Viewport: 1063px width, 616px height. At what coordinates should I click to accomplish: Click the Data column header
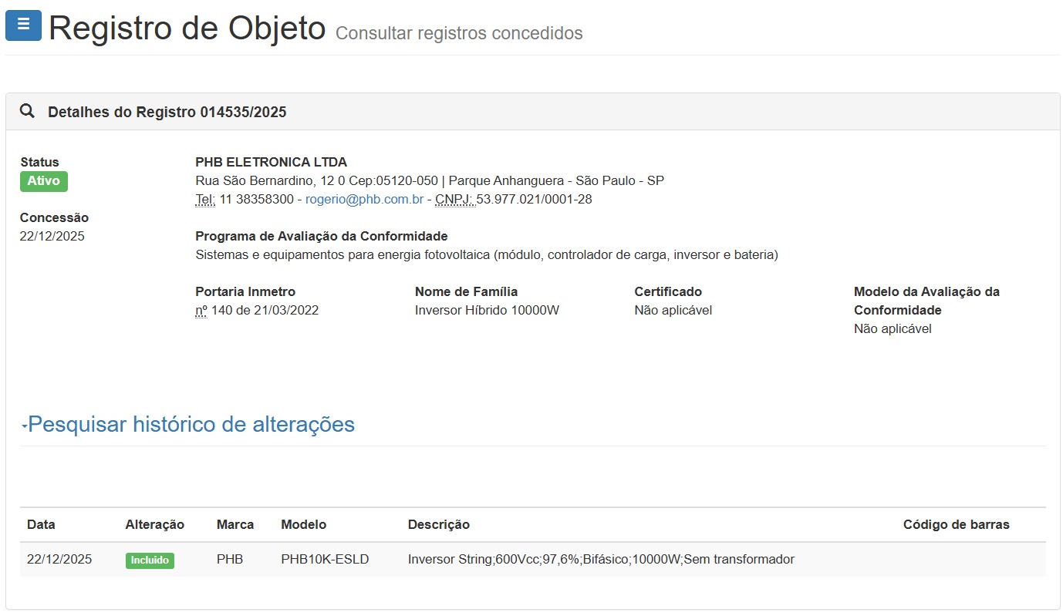[41, 525]
